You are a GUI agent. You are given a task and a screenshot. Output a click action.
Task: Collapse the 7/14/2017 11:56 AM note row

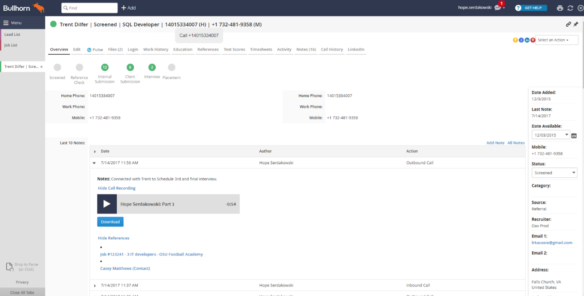pos(94,163)
